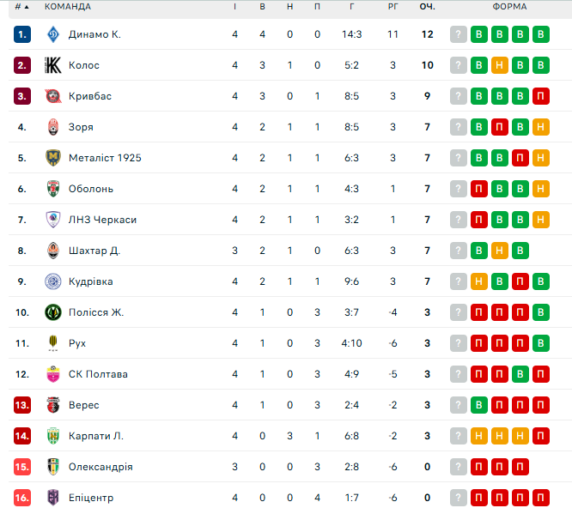Click Кривбас red loss П form badge
Viewport: 572px width, 508px height.
click(541, 96)
